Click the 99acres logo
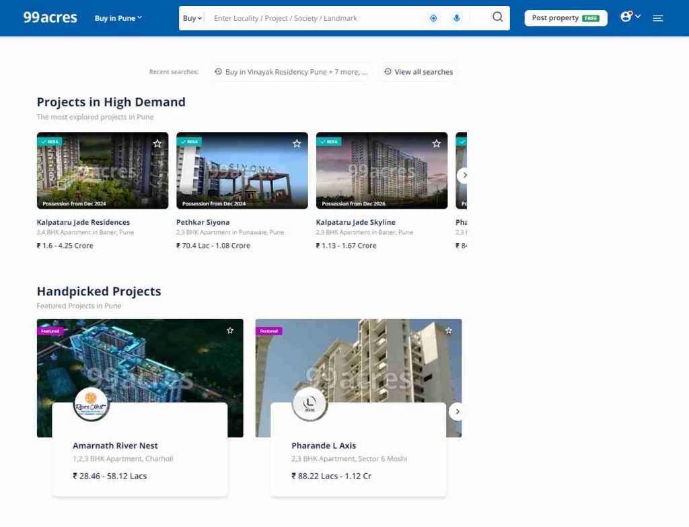Screen dimensions: 689x527 (x=50, y=17)
